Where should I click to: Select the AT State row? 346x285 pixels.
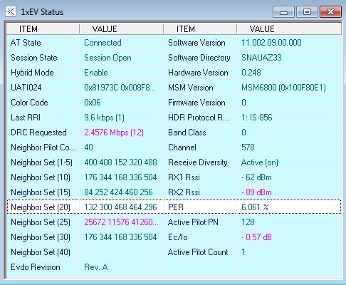[x=174, y=43]
